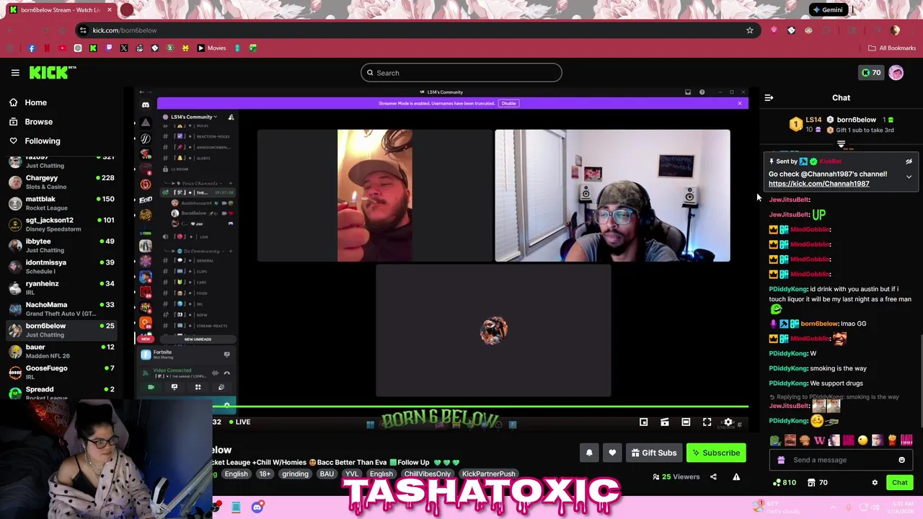Select the fries emote in the quick-emote row
Viewport: 923px width, 519px height.
pyautogui.click(x=892, y=440)
